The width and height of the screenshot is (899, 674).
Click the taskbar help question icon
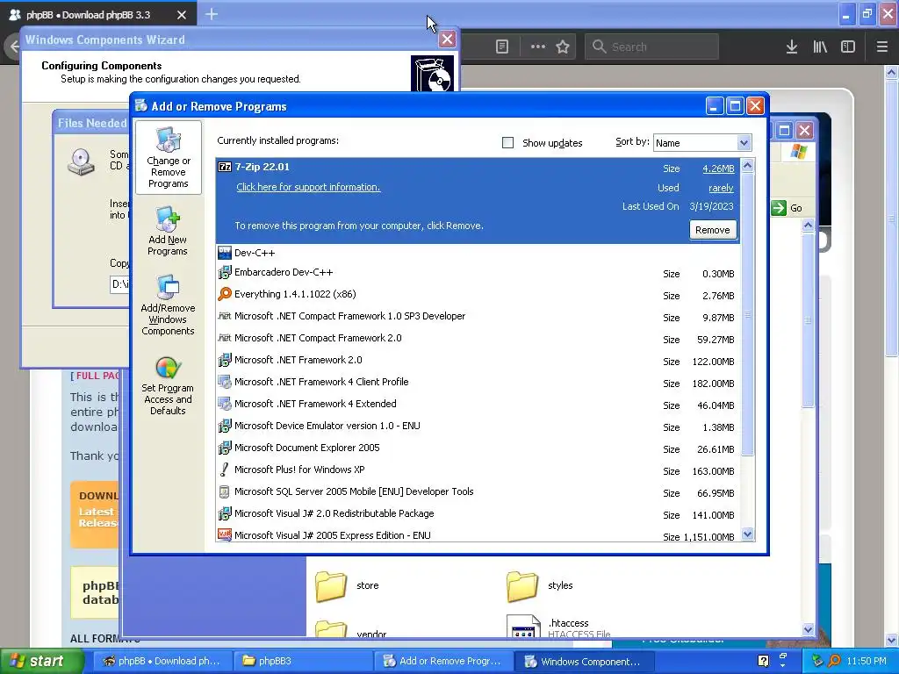(x=763, y=661)
